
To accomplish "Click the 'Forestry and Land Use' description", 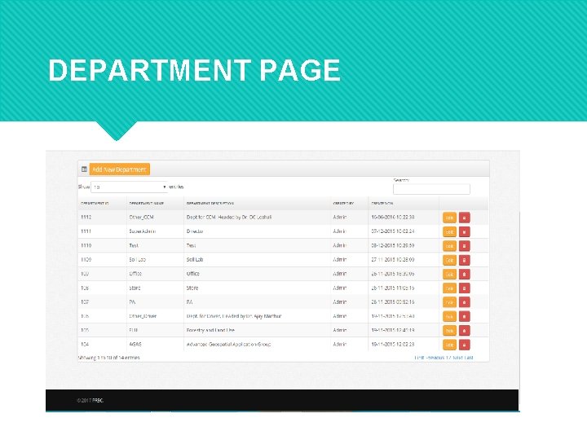I will click(x=210, y=330).
